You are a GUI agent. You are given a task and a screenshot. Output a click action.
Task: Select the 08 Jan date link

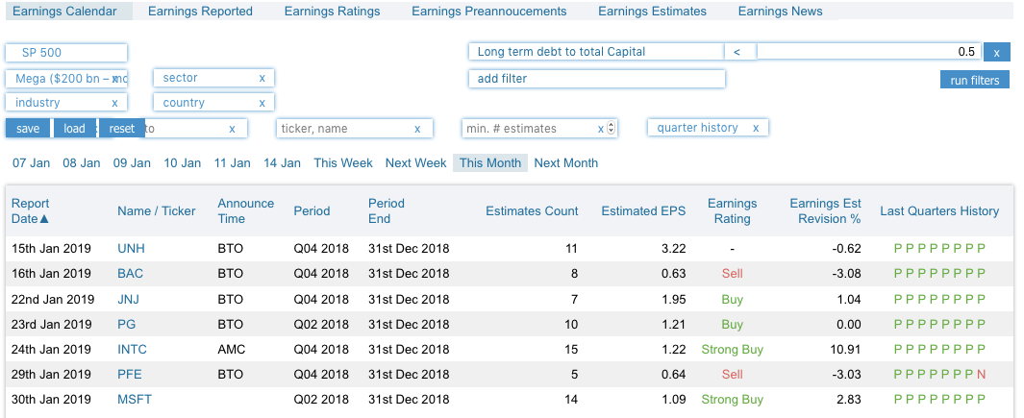point(82,162)
